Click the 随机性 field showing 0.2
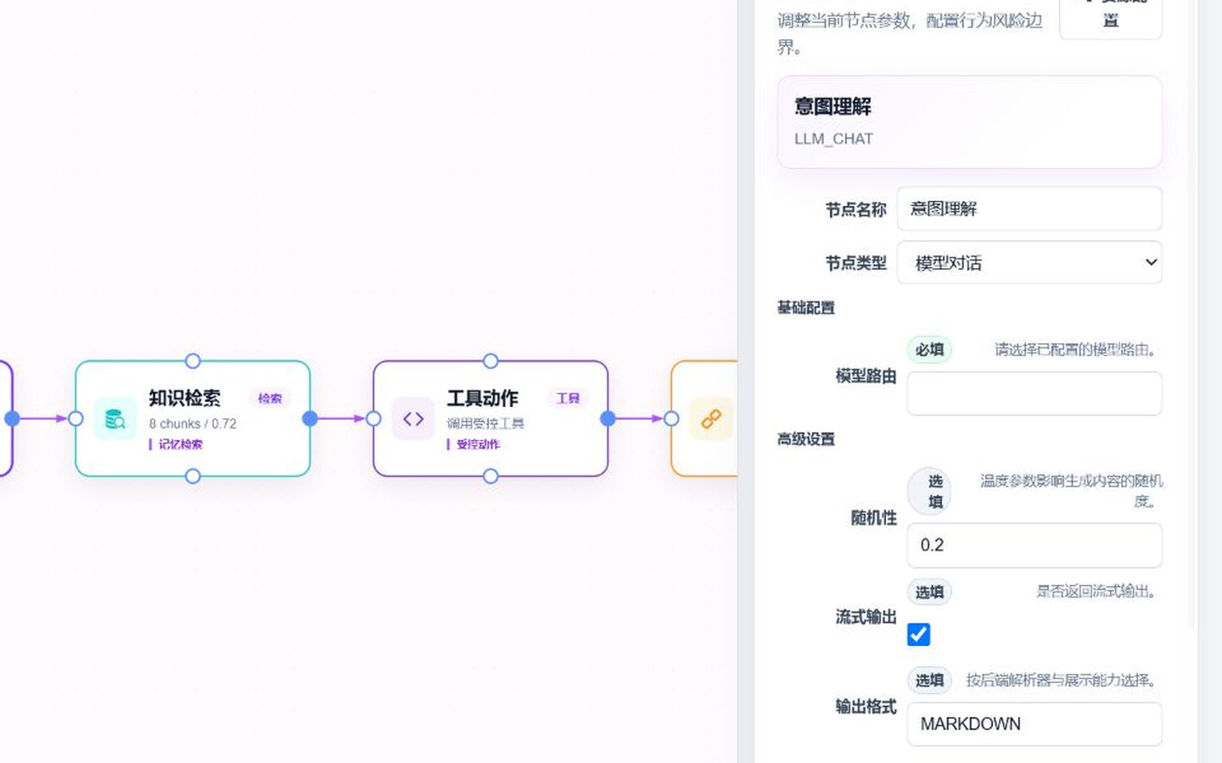1222x763 pixels. [x=1034, y=545]
